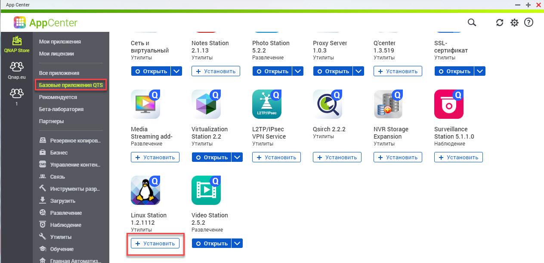Open the Наблюдение sidebar category
544x263 pixels.
pyautogui.click(x=60, y=225)
